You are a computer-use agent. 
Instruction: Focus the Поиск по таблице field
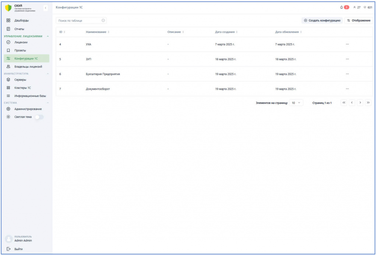pyautogui.click(x=81, y=21)
